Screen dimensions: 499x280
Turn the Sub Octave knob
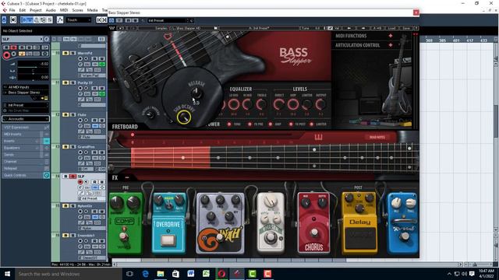(x=184, y=117)
